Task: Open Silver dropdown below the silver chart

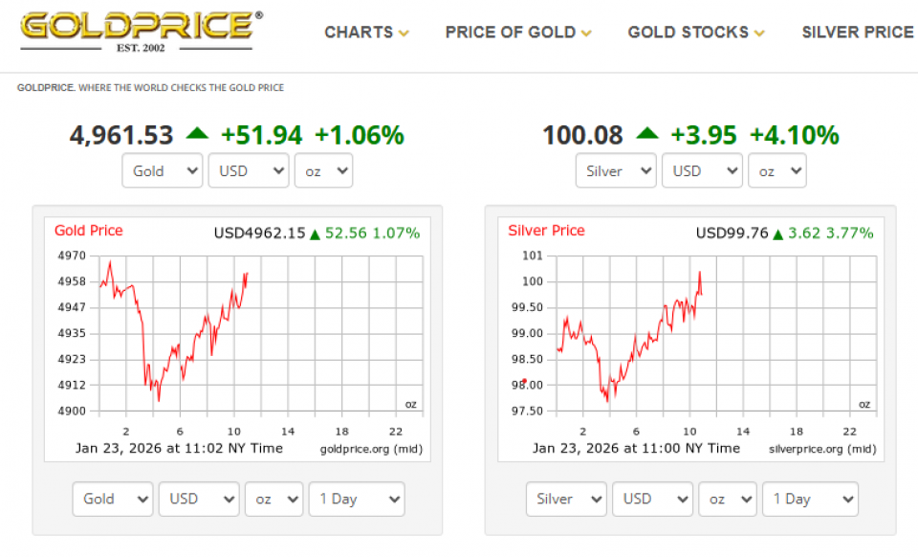Action: point(566,499)
